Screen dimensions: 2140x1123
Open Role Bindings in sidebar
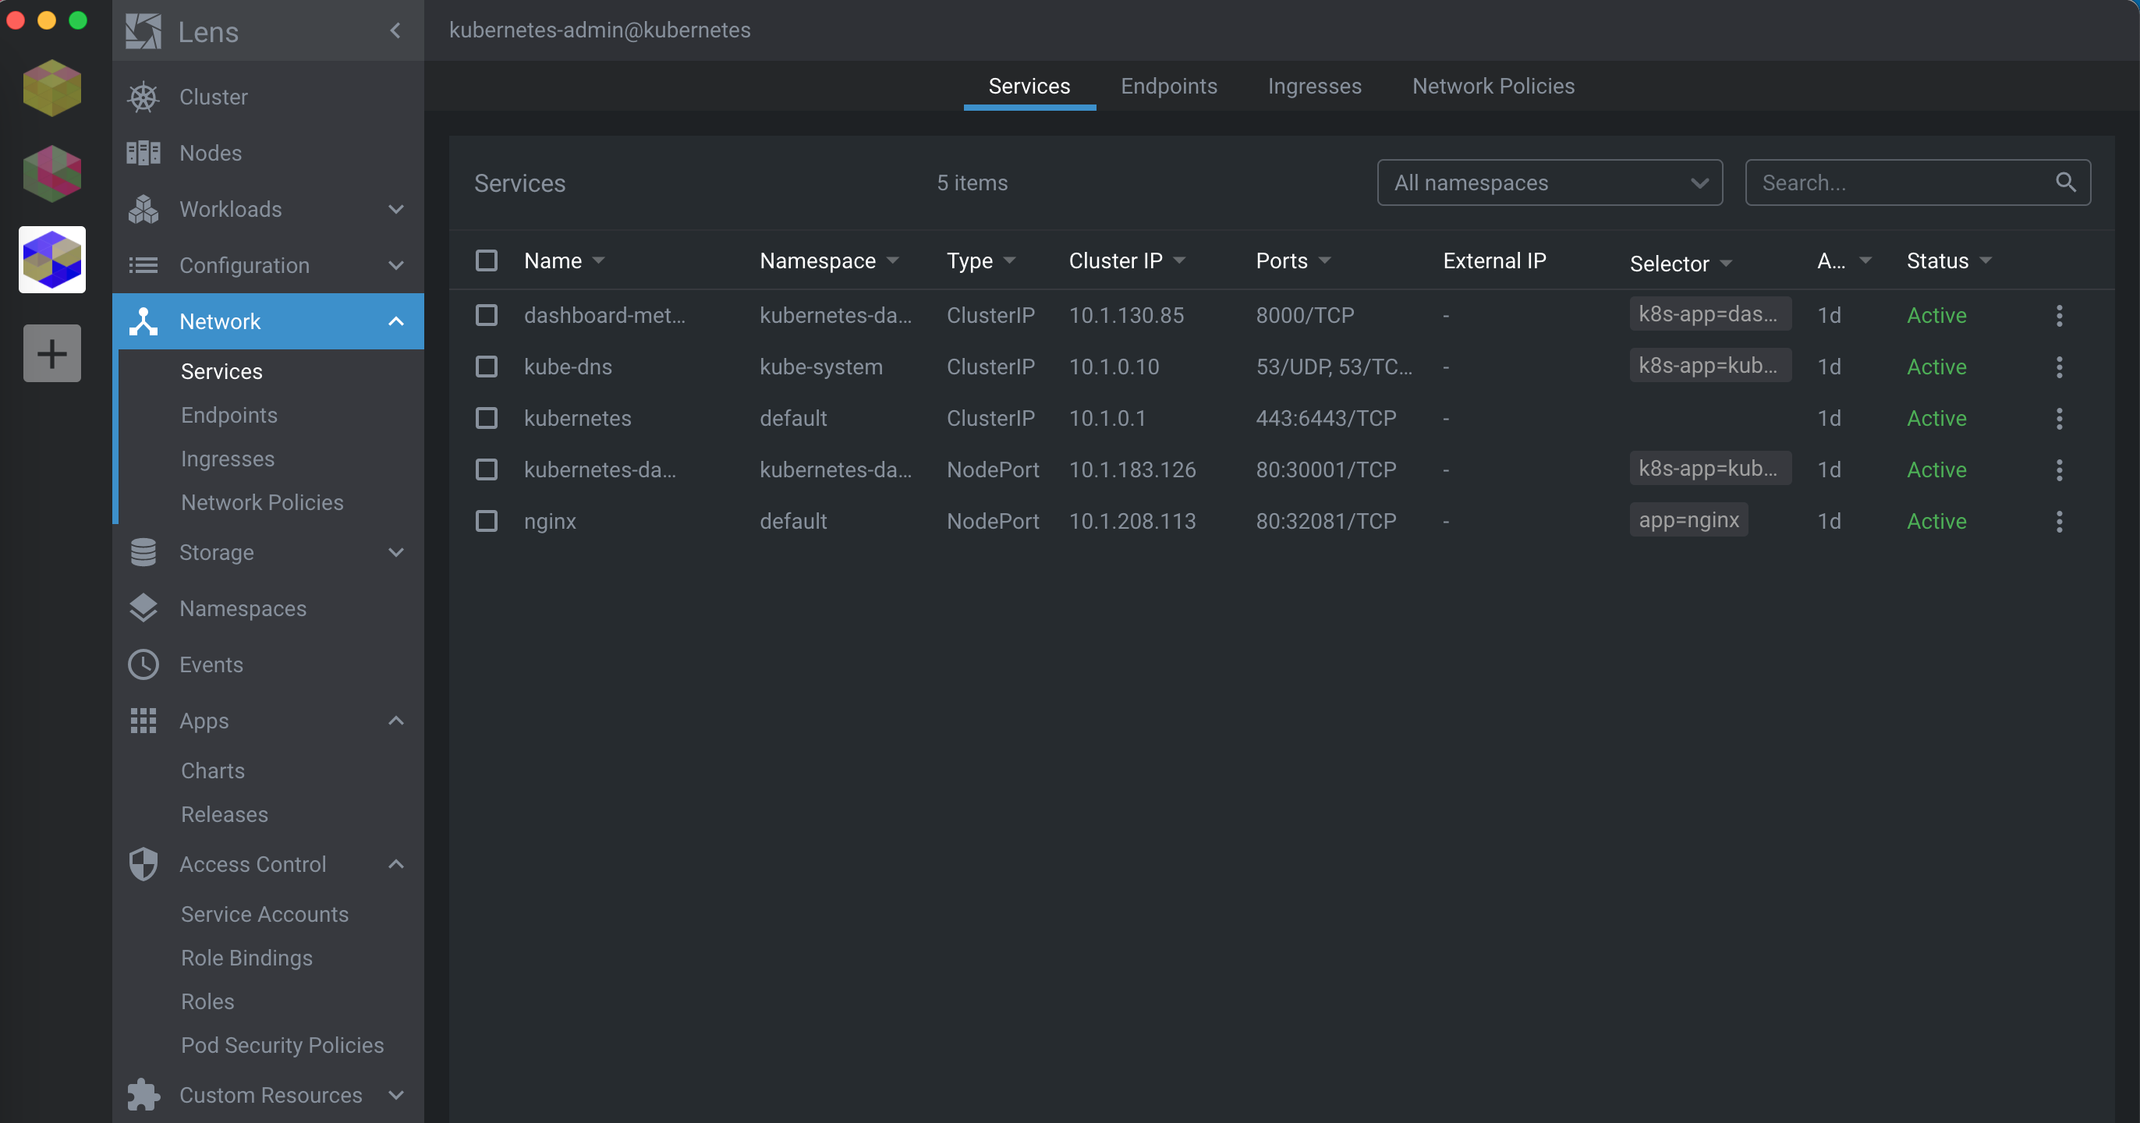pyautogui.click(x=246, y=958)
